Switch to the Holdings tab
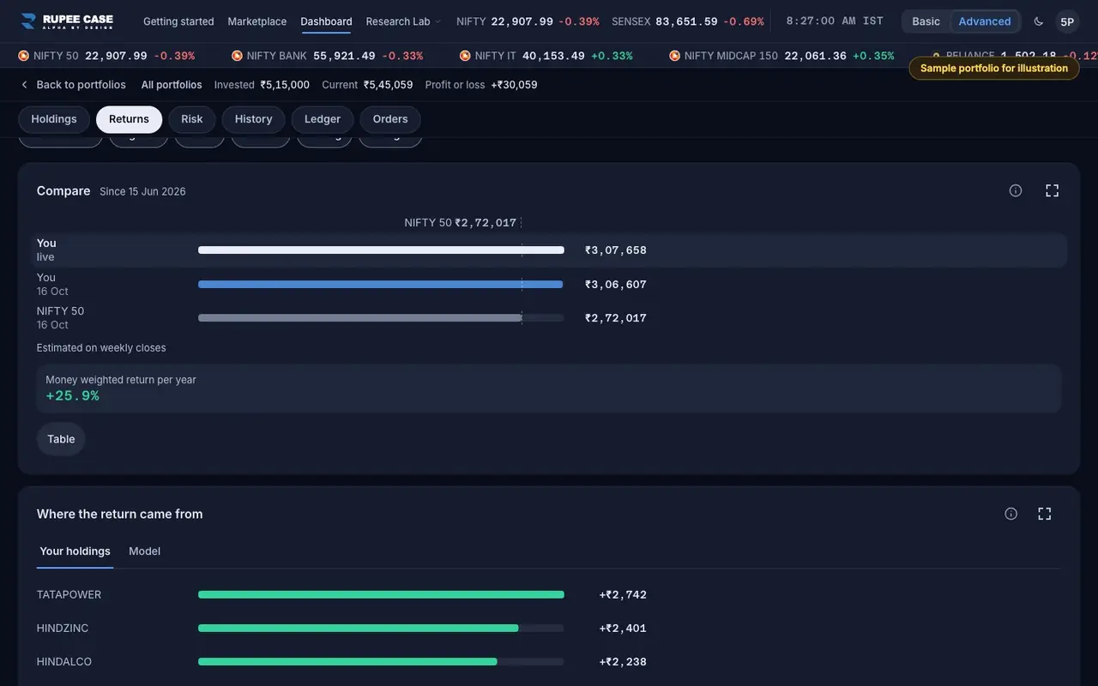Screen dimensions: 1098x686 [x=54, y=119]
